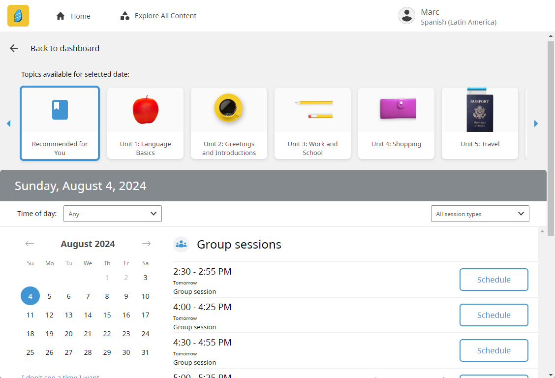Select August 18 in the calendar
This screenshot has height=378, width=555.
coord(30,334)
